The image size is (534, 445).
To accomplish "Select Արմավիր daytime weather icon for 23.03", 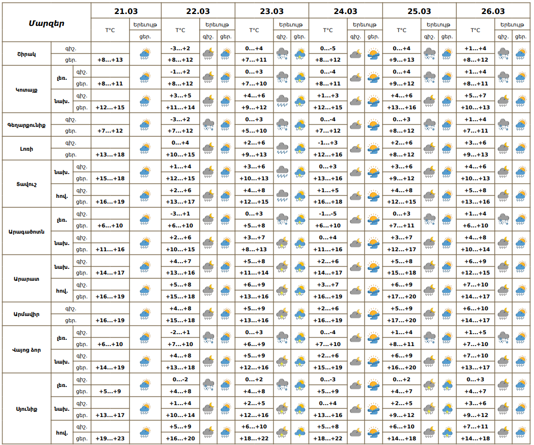I will pyautogui.click(x=300, y=314).
